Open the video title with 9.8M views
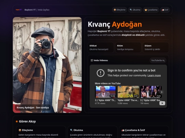185x138 pixels. [x=128, y=100]
